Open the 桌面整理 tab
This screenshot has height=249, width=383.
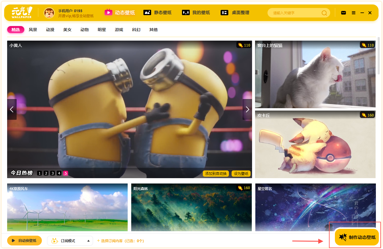235,12
